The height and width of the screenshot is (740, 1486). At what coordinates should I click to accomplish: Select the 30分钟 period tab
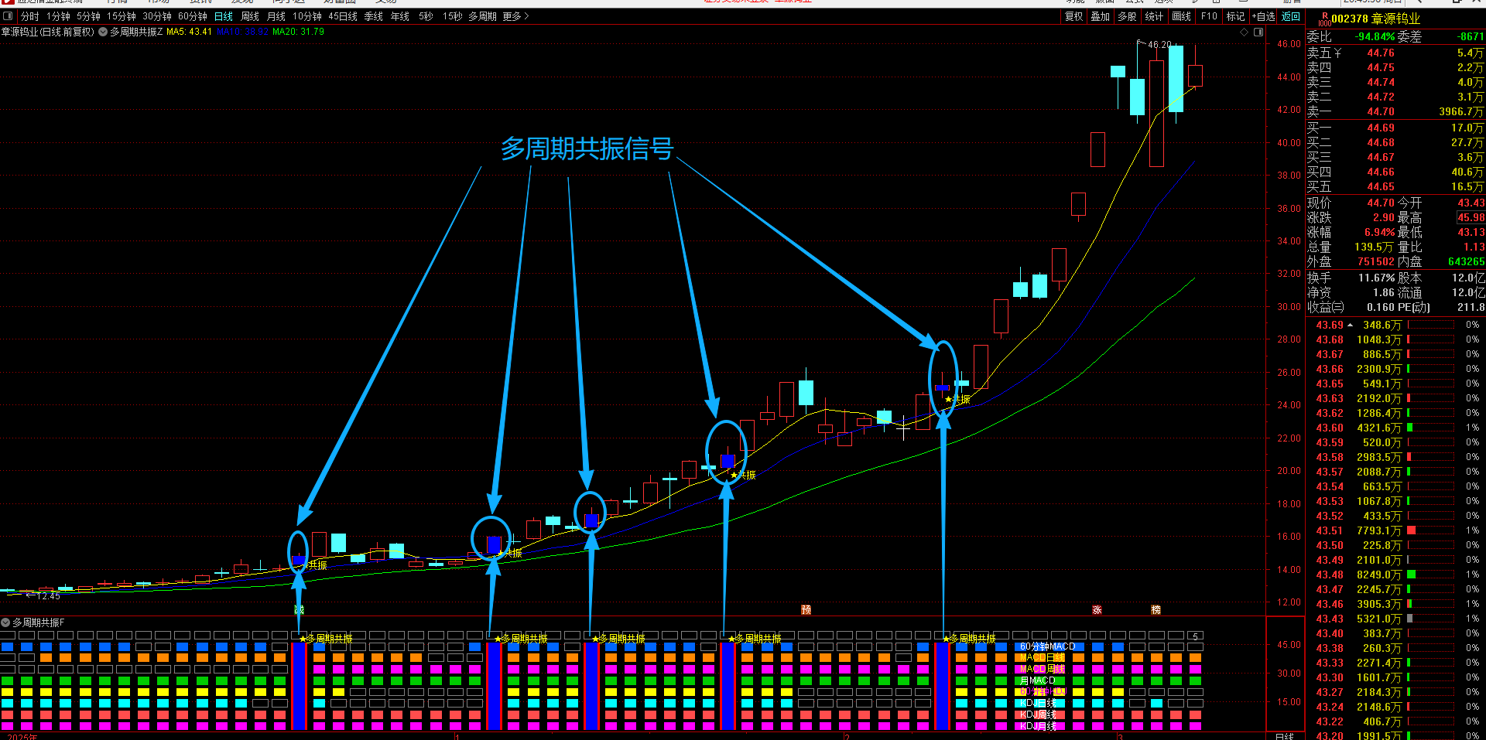[157, 16]
